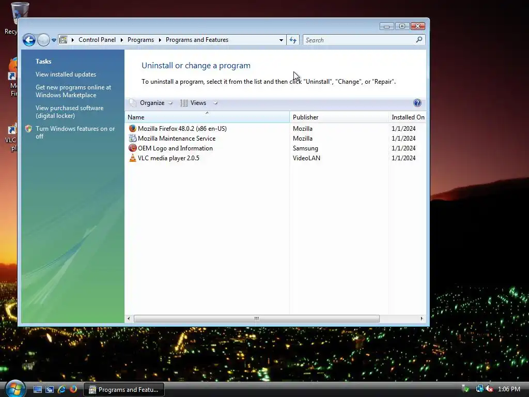Viewport: 529px width, 397px height.
Task: Click the Mozilla Maintenance Service icon
Action: (133, 138)
